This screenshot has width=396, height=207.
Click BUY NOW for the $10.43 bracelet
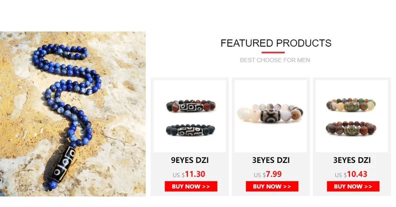pos(353,186)
